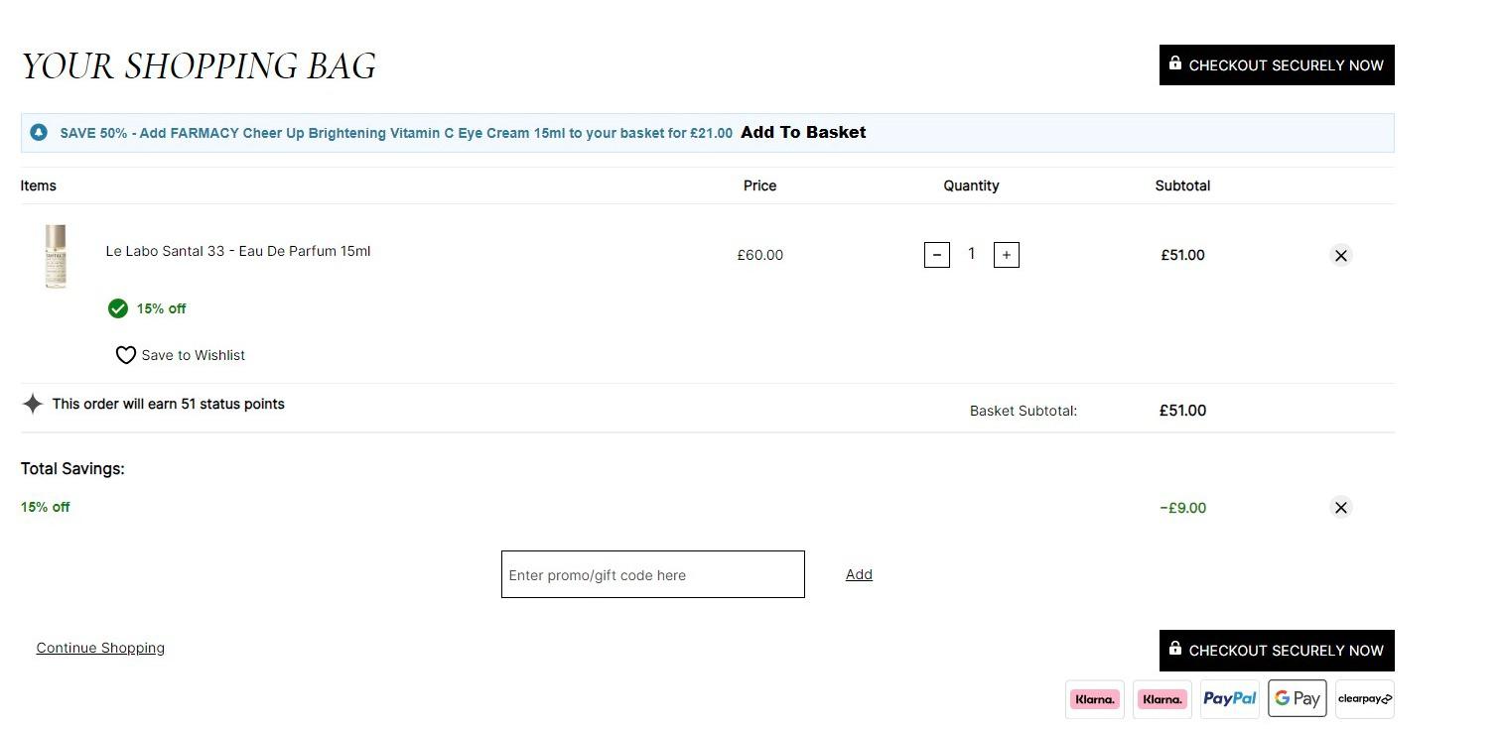Select the second Klarna payment icon

click(1162, 698)
